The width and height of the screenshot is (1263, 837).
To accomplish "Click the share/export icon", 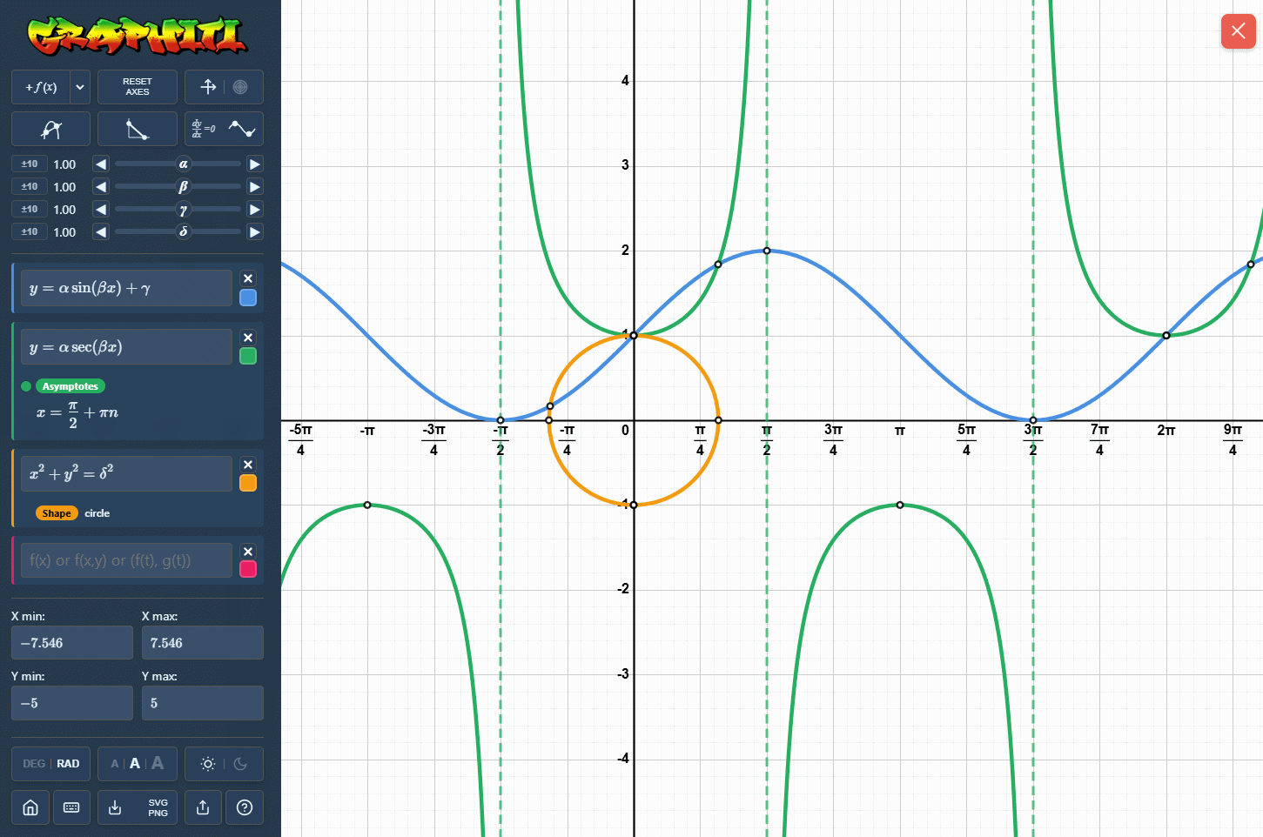I will pyautogui.click(x=203, y=807).
